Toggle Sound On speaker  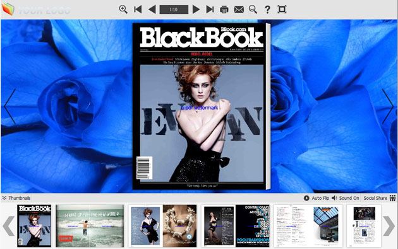[346, 198]
